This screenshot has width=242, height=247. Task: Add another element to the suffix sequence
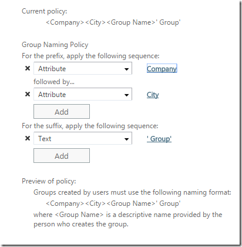62,156
